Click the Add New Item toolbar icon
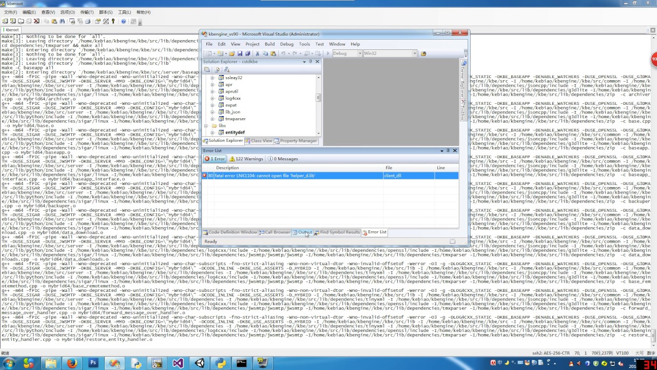 click(220, 53)
